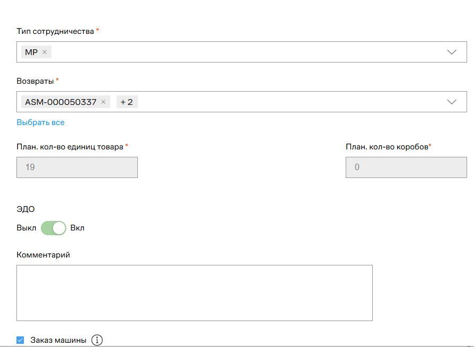Select the План. кол-во коробов field

(x=406, y=167)
